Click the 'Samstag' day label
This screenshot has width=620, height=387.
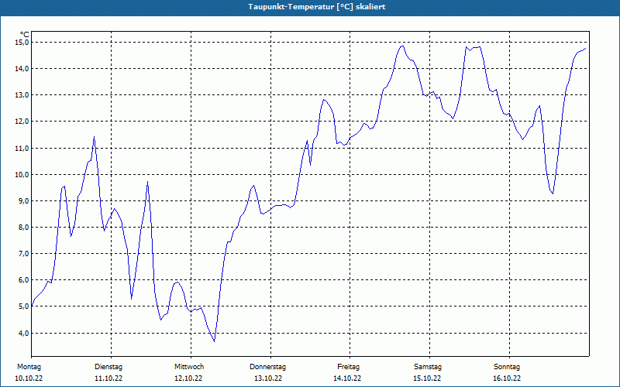point(428,367)
